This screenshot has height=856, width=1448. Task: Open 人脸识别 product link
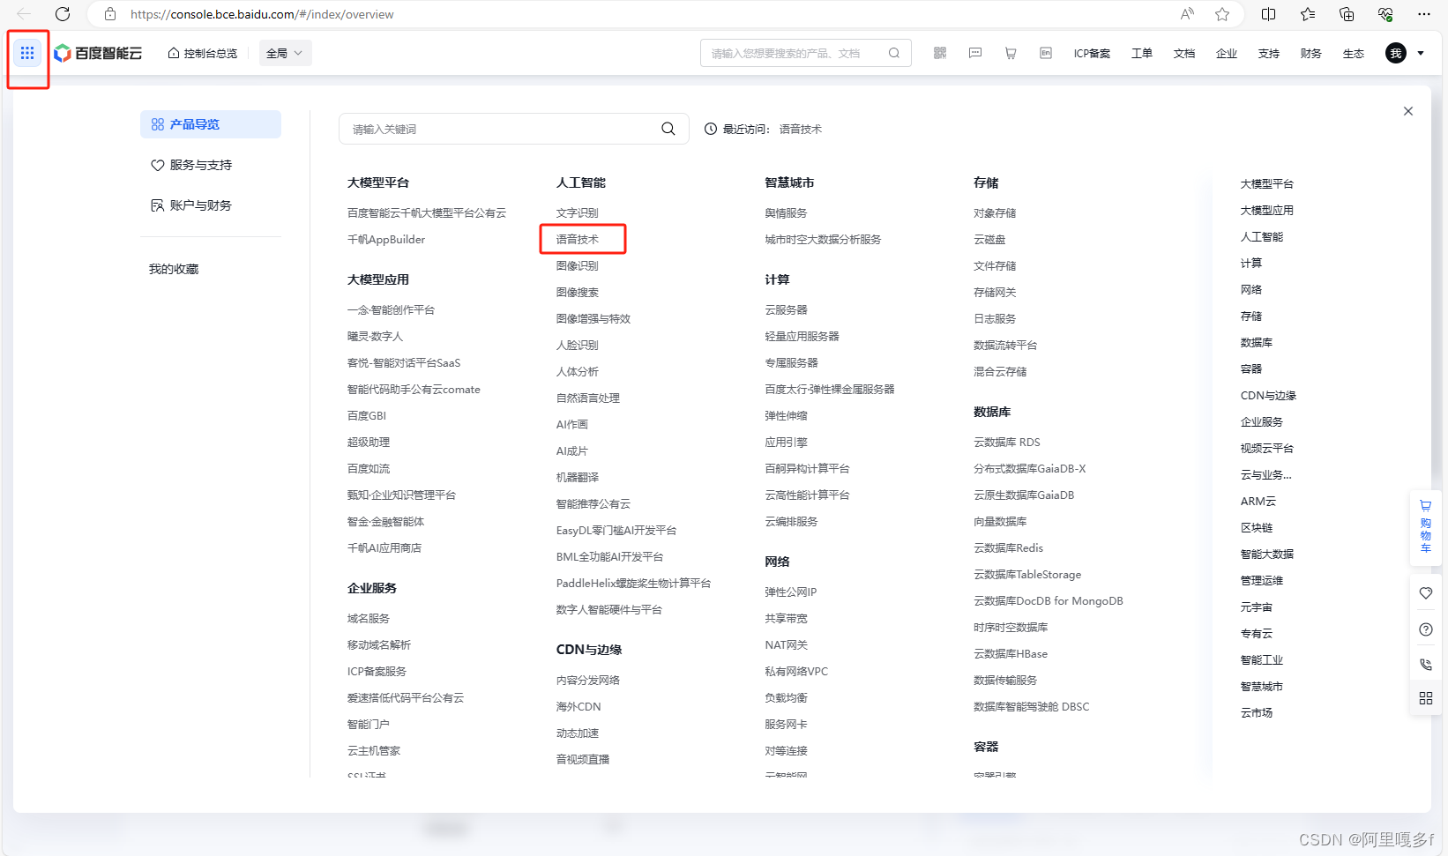[x=578, y=345]
